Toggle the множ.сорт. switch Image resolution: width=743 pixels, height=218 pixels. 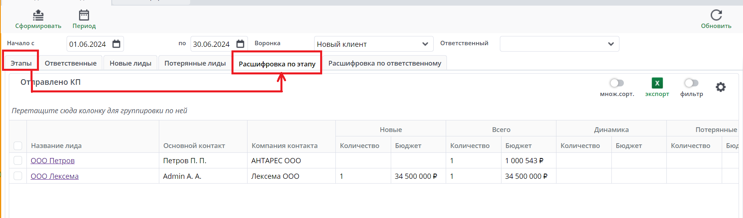pos(617,83)
